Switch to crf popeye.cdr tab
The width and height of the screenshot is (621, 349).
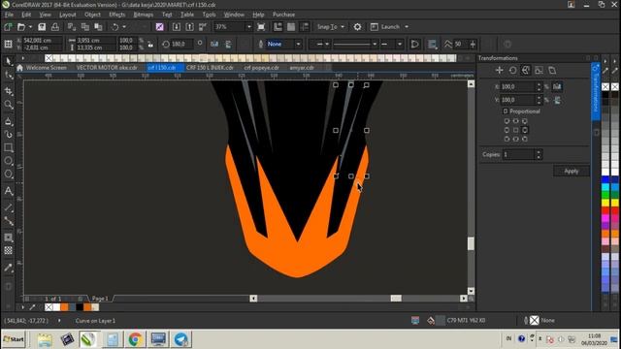(x=261, y=68)
